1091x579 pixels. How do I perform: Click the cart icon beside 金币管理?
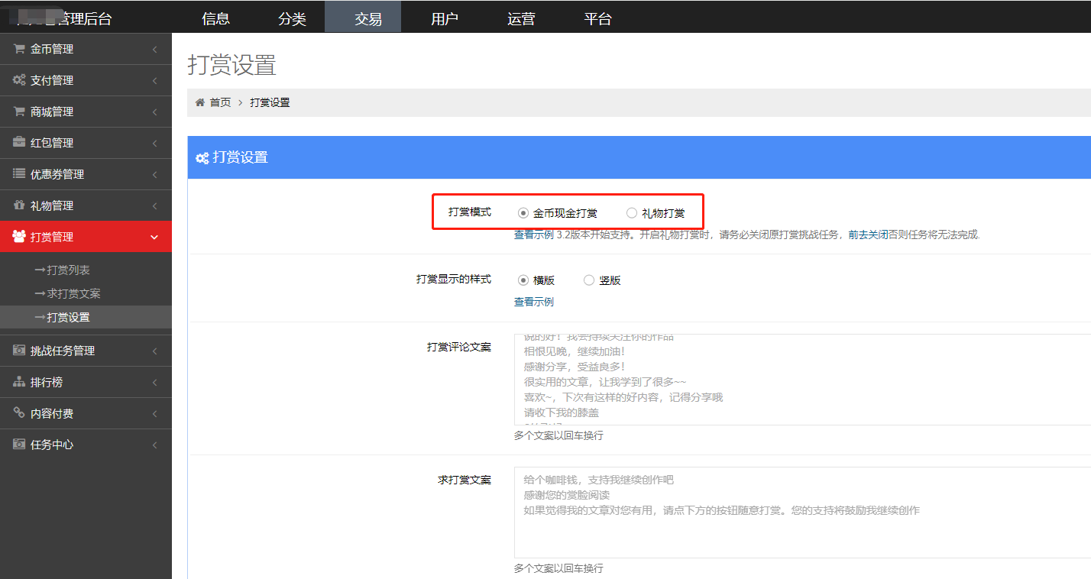click(19, 49)
